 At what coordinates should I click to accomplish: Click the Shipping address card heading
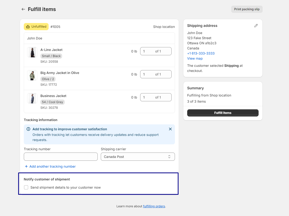[202, 26]
